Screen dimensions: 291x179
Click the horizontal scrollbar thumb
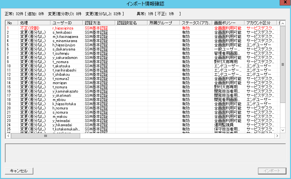point(46,136)
